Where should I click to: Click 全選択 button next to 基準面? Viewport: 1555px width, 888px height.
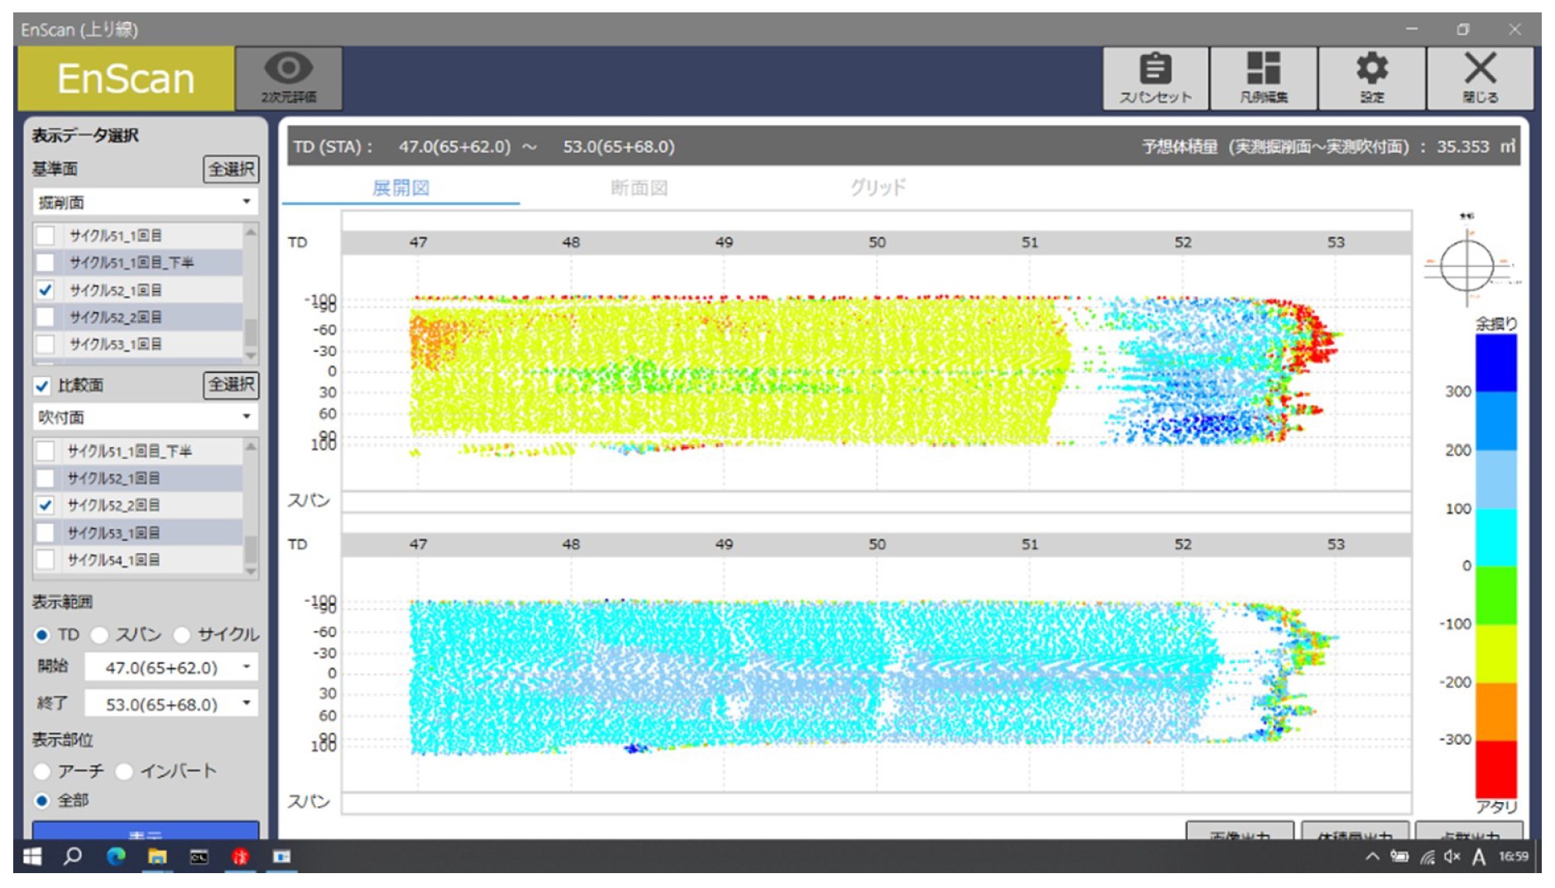[x=231, y=169]
